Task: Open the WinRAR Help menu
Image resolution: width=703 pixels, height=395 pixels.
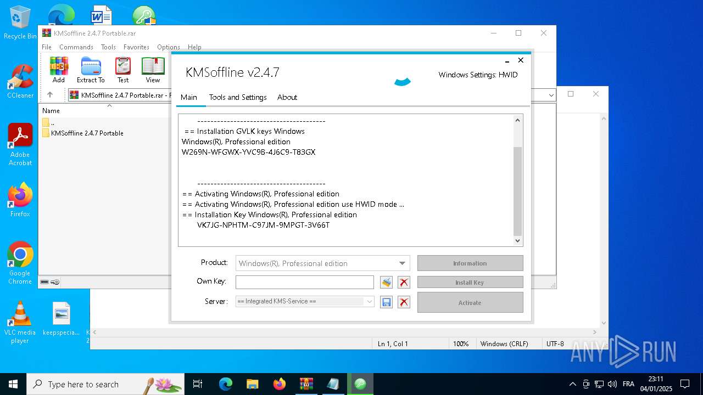Action: click(x=194, y=47)
